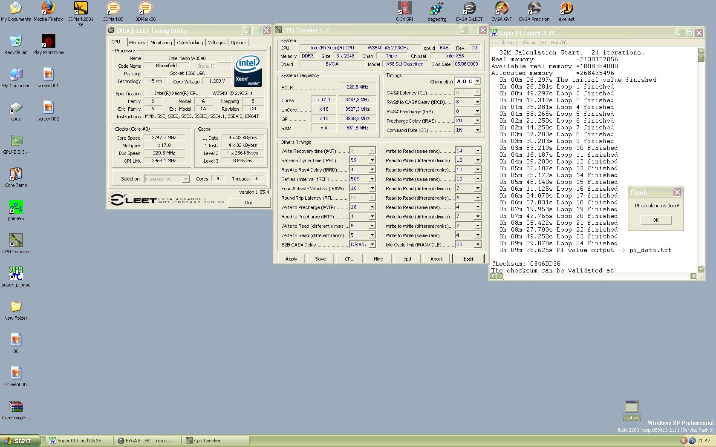Open Play Prototype desktop icon
716x447 pixels.
tap(48, 44)
